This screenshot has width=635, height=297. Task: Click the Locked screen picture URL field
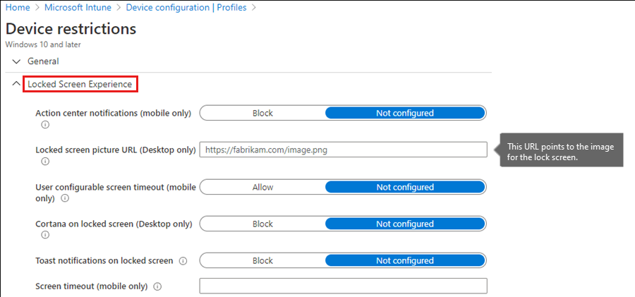tap(343, 150)
